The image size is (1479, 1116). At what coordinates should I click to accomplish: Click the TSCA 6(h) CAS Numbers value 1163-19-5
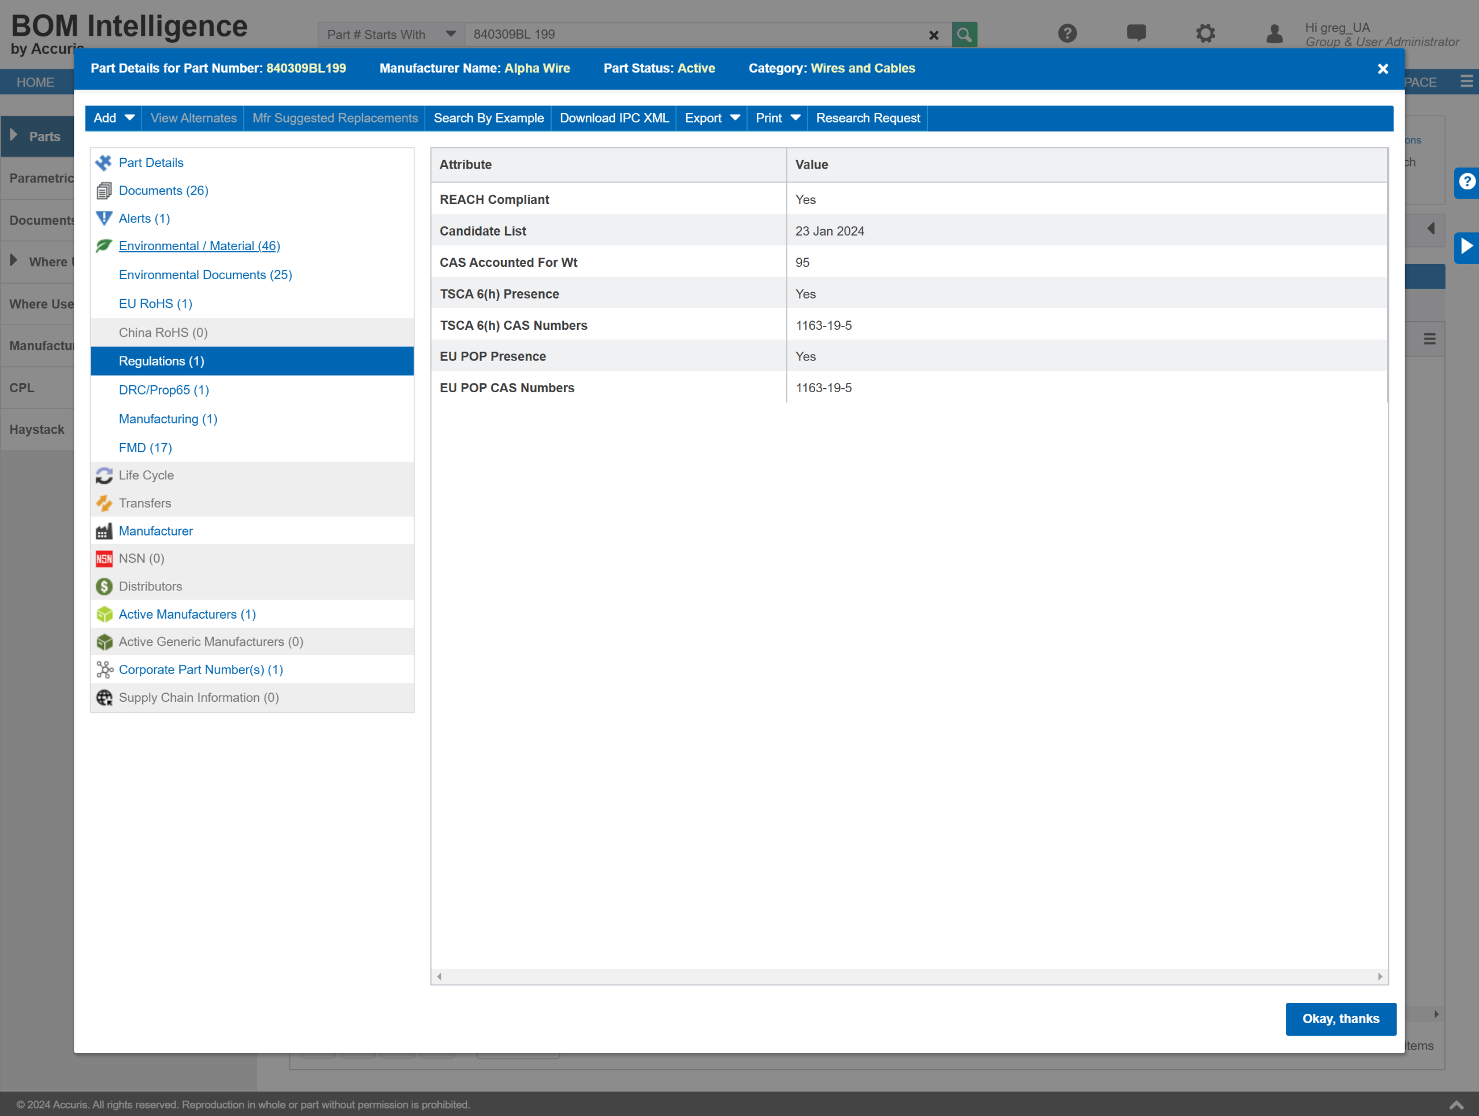click(x=823, y=326)
